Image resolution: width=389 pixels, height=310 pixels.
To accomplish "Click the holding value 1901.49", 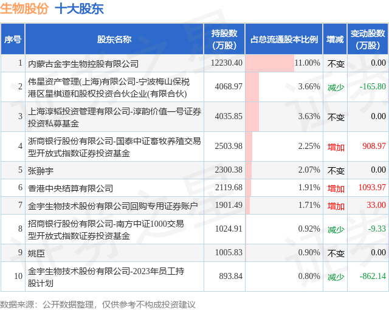I will coord(229,205).
